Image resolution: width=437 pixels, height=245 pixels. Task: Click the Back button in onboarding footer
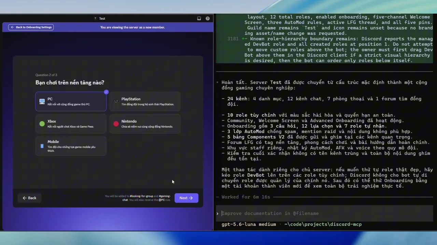coord(29,198)
